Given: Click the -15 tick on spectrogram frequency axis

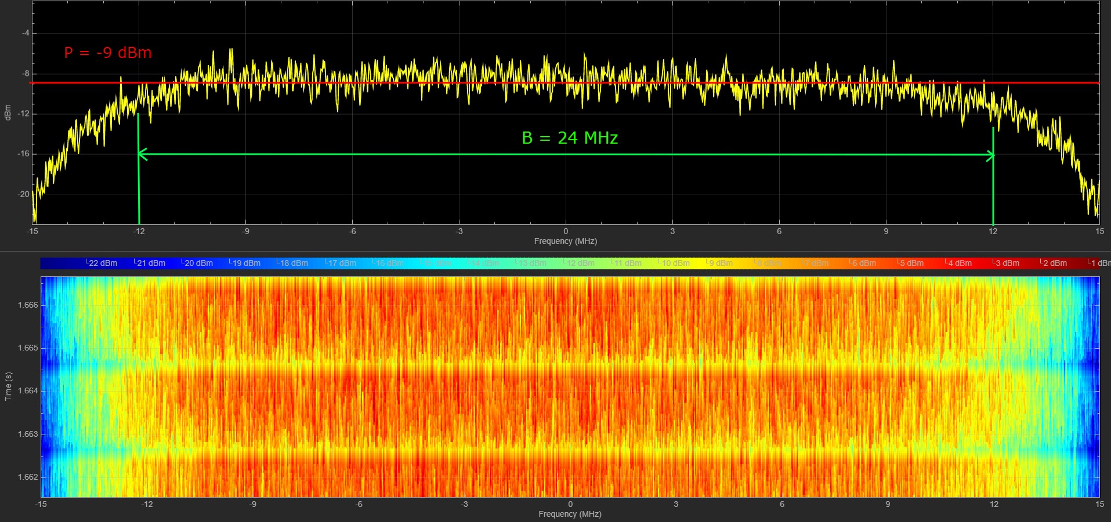Looking at the screenshot, I should tap(41, 504).
